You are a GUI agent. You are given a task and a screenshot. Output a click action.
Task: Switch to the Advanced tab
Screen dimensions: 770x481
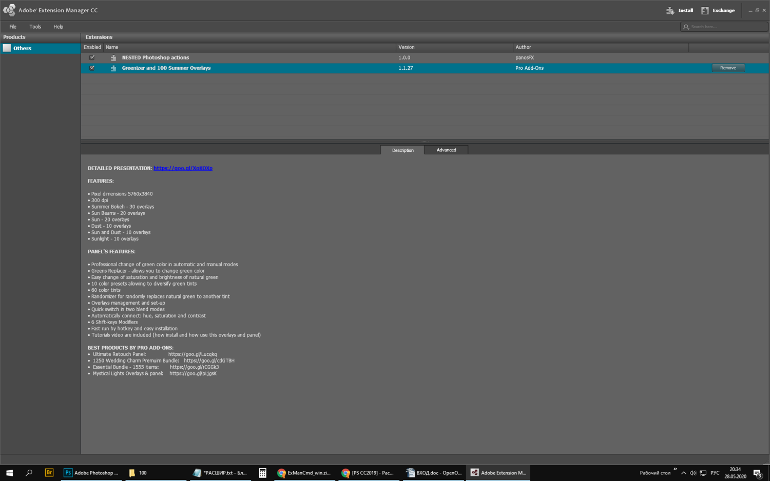[x=446, y=150]
